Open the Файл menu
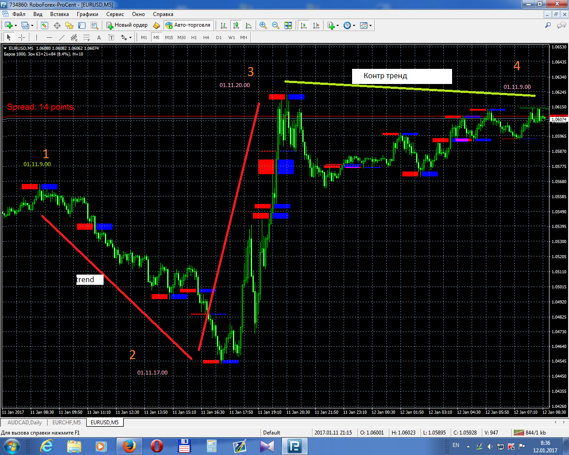This screenshot has height=455, width=569. click(19, 14)
